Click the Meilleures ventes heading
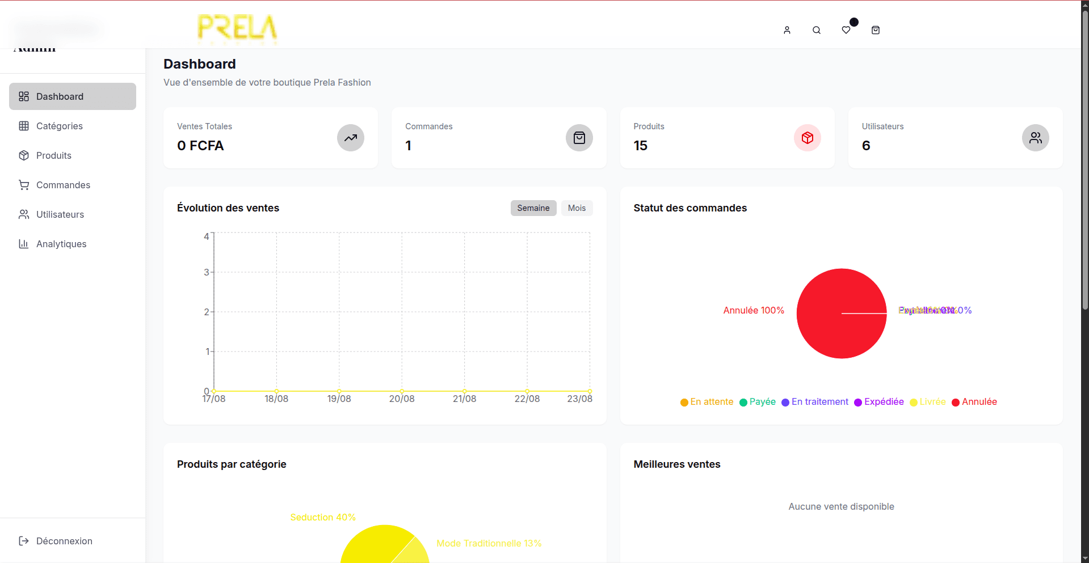 pos(676,464)
